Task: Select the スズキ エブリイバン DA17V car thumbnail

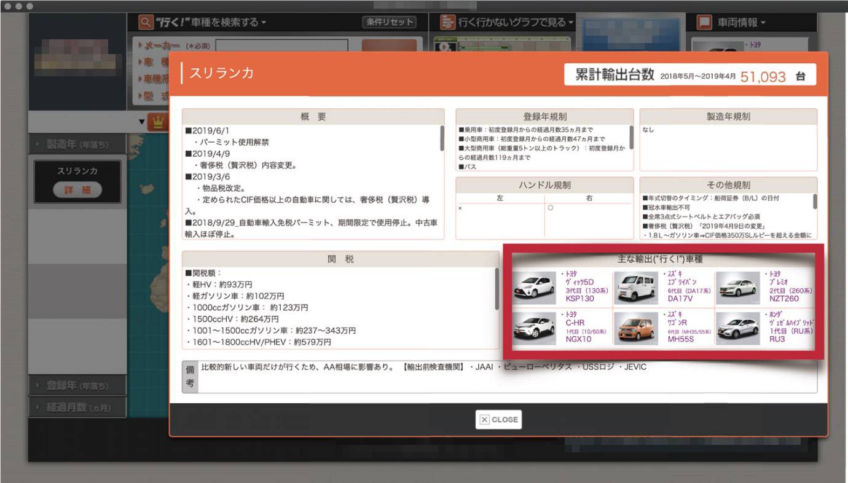Action: [x=637, y=288]
